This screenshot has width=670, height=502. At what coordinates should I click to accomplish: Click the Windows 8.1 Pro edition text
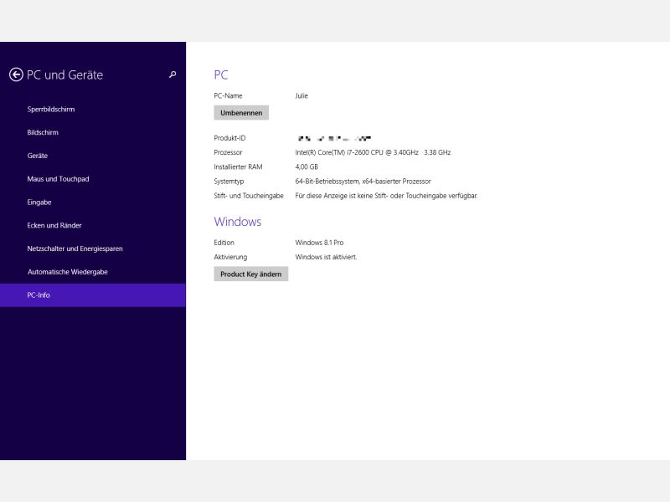click(x=319, y=243)
